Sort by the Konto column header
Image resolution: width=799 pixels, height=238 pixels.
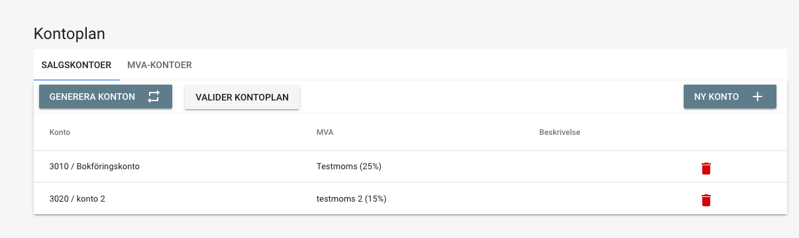[x=60, y=132]
